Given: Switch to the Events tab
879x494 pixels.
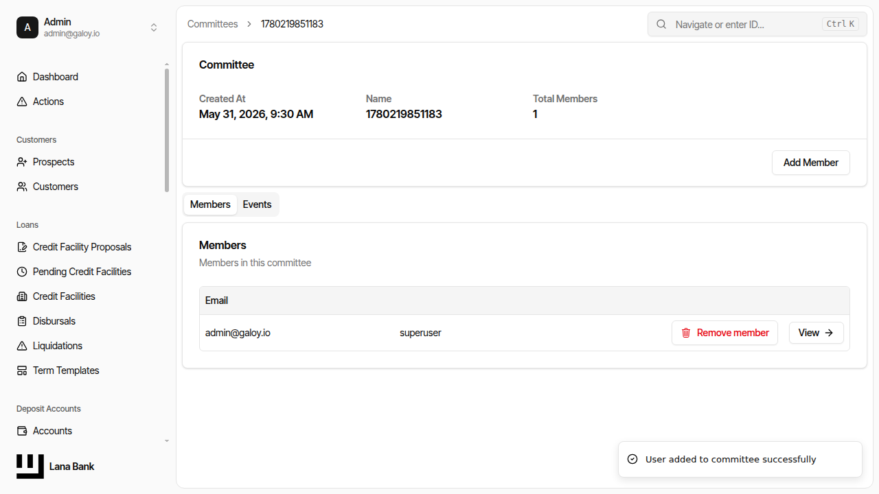Looking at the screenshot, I should (x=257, y=204).
